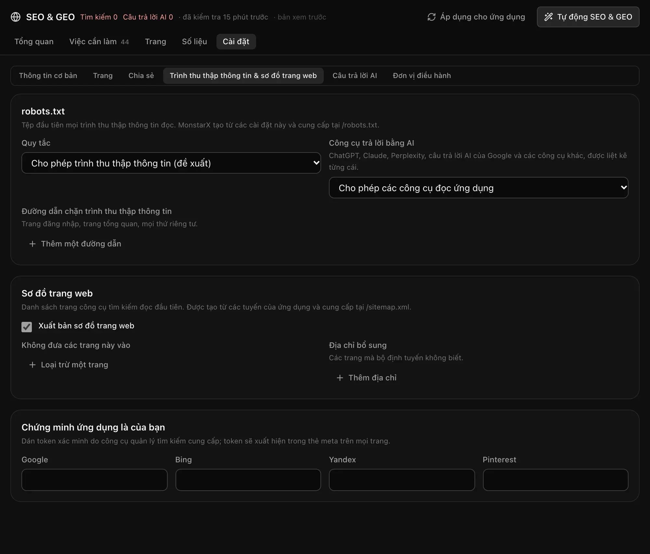Click the magic wand icon in Tự động SEO & GEO
This screenshot has width=650, height=554.
[x=548, y=17]
